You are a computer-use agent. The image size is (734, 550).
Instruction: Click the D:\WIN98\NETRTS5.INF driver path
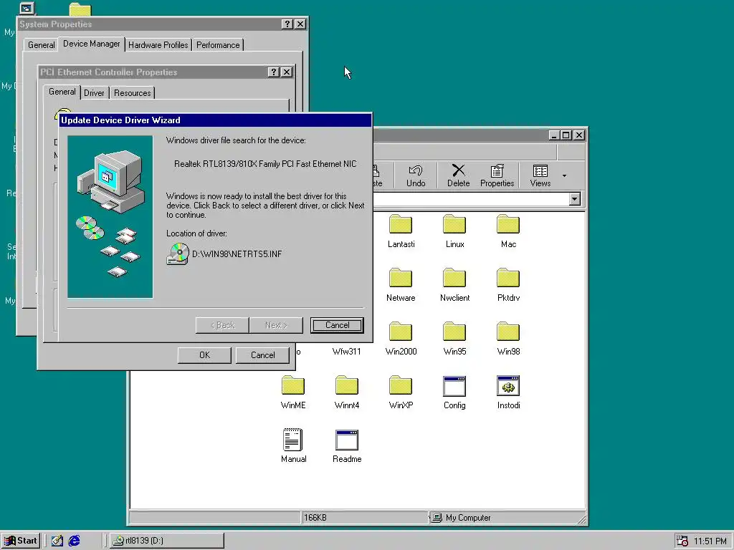click(237, 254)
